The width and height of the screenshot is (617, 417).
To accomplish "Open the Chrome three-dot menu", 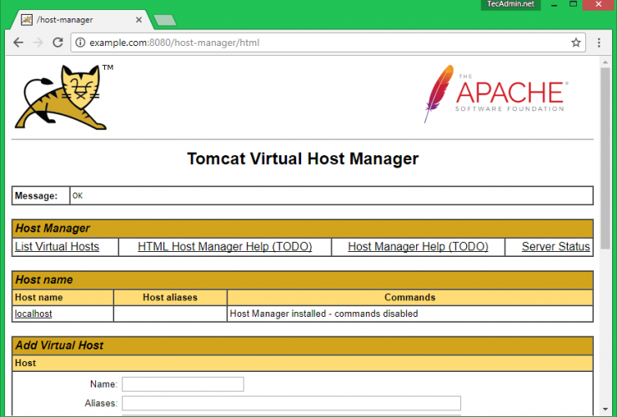I will click(x=599, y=43).
